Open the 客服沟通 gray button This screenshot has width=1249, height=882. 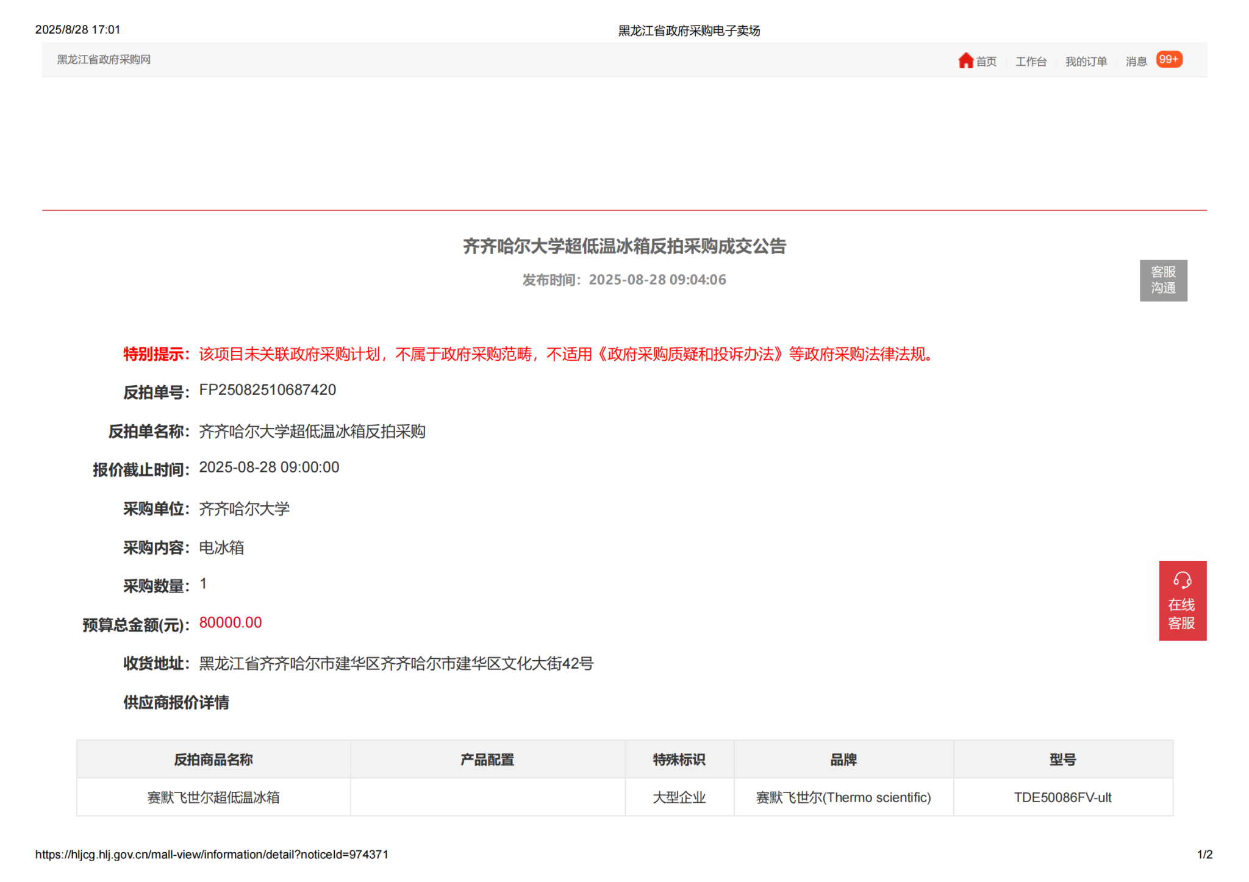pos(1162,280)
